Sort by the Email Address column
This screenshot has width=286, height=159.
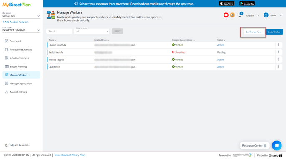click(x=102, y=40)
